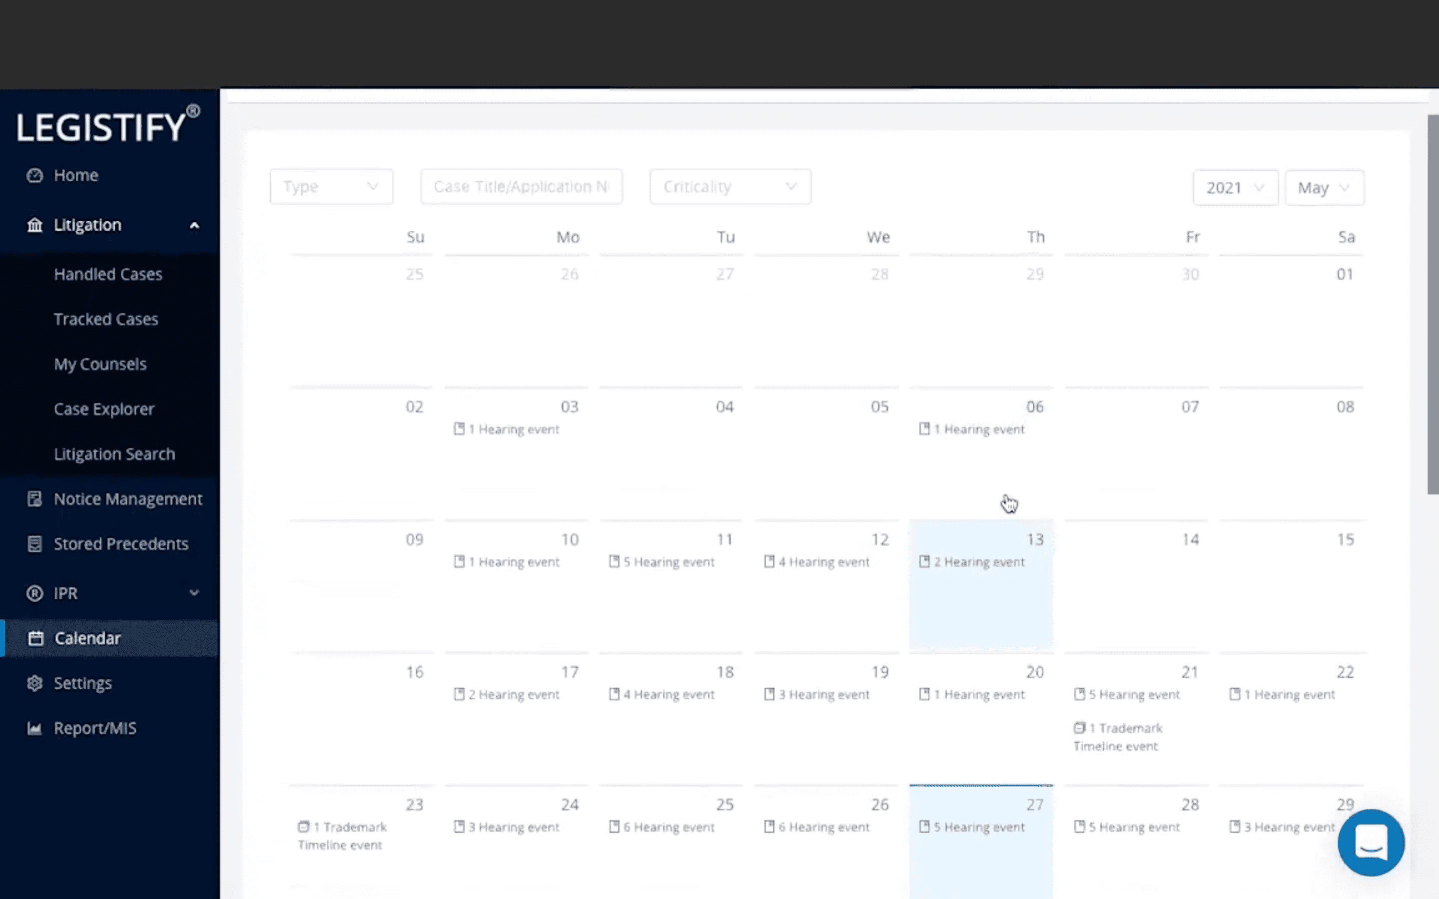
Task: Open the Type filter dropdown
Action: pos(330,186)
